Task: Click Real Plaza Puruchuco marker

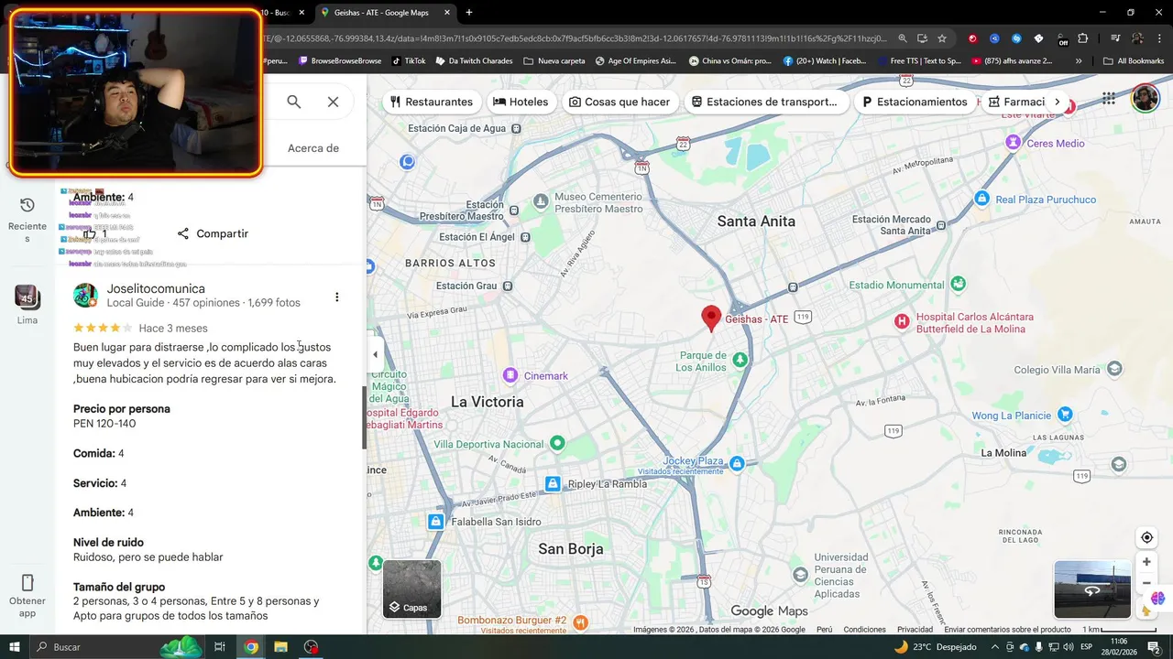Action: point(982,199)
